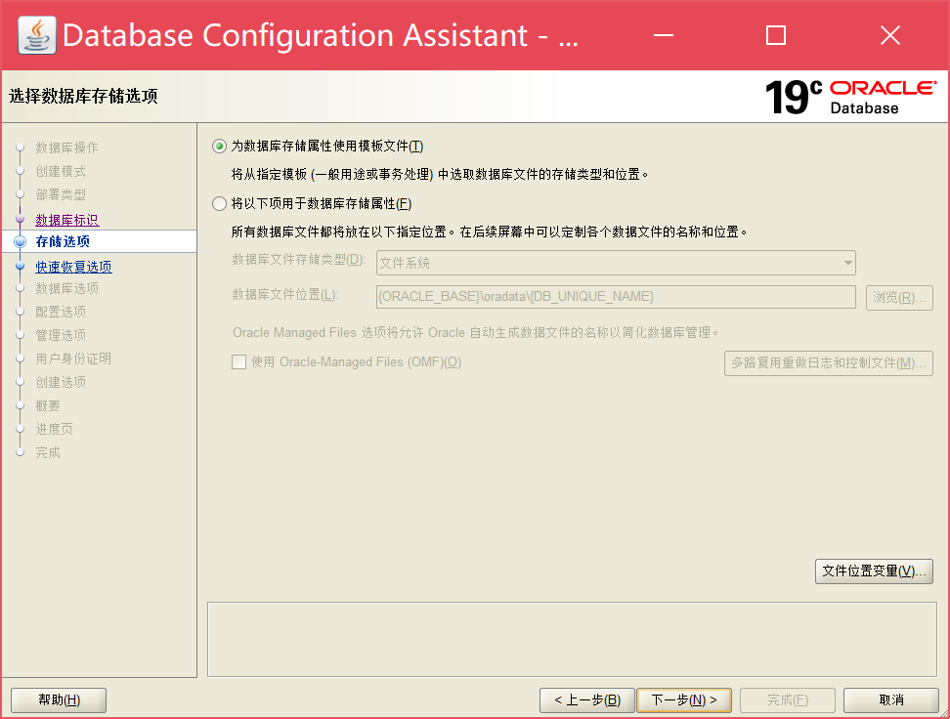Open the 文件位置变量 dialog
950x719 pixels.
[x=873, y=571]
